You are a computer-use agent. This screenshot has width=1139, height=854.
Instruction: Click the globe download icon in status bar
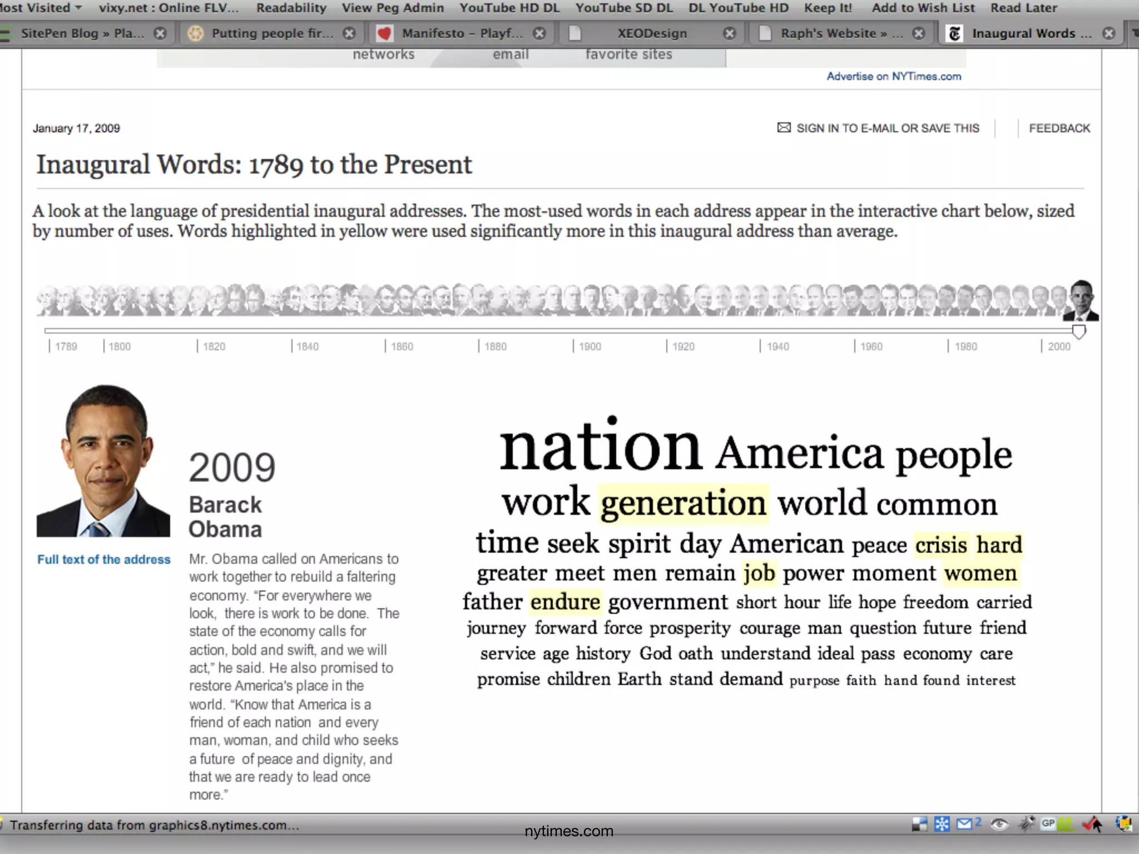(x=1123, y=825)
